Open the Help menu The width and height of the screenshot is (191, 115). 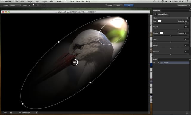click(x=88, y=1)
